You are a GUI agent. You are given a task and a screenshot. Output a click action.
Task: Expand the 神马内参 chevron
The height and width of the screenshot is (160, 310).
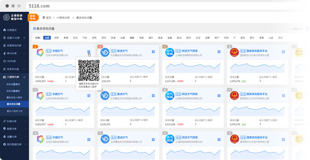coord(24,53)
